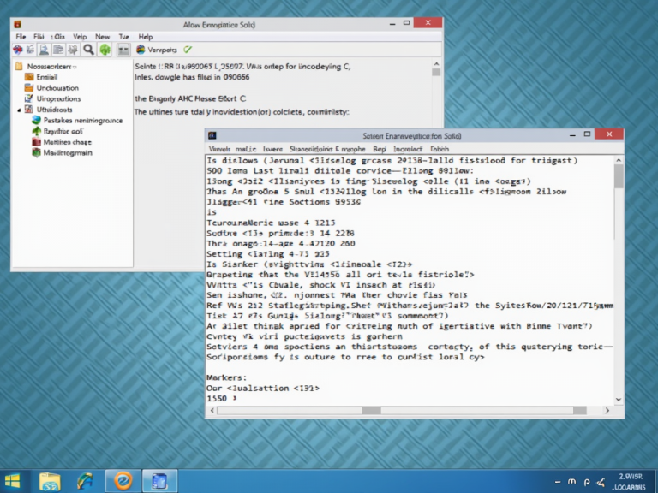Click the Uttoidroots tree item icon
Viewport: 658px width, 493px height.
click(29, 110)
